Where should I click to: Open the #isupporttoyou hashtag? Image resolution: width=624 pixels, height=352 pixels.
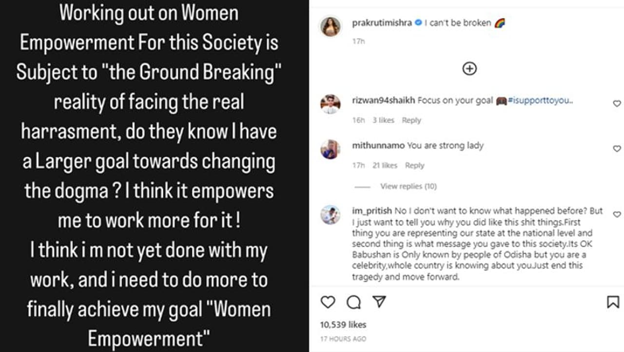[540, 100]
